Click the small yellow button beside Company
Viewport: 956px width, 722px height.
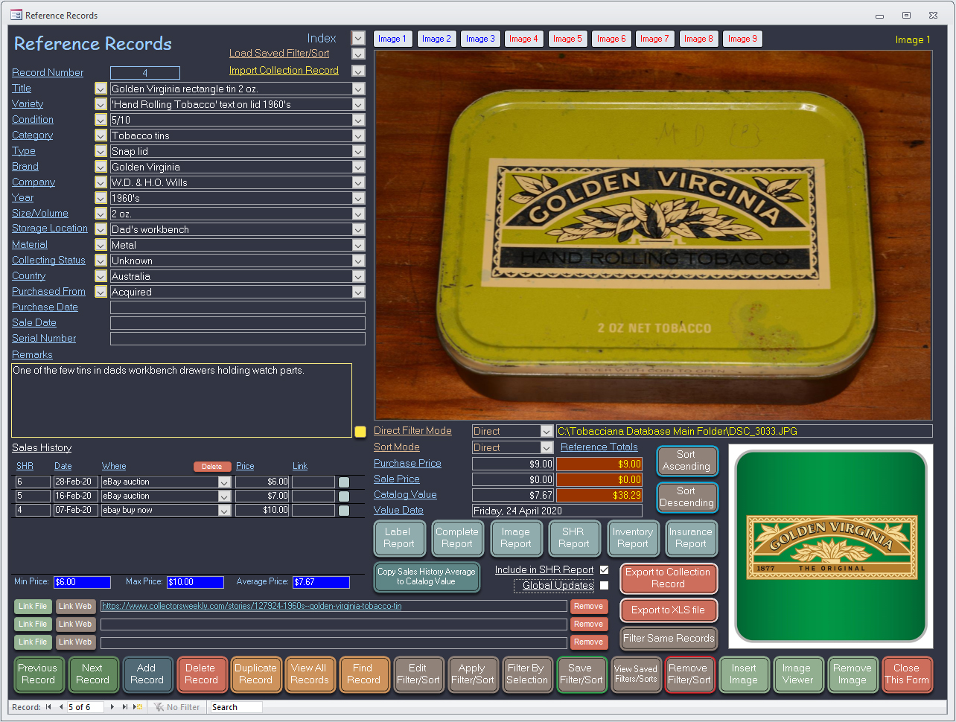101,182
